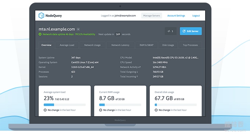The image size is (250, 134).
Task: Click the Manage Servers button
Action: pos(151,15)
